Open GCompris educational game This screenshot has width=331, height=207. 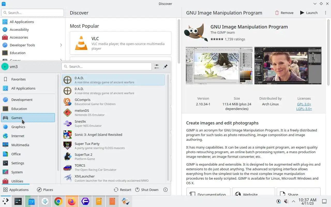(113, 102)
